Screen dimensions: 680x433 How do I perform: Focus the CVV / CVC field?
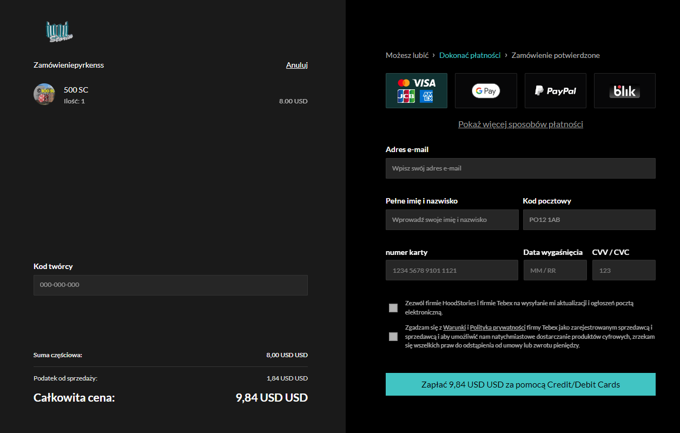pos(624,270)
